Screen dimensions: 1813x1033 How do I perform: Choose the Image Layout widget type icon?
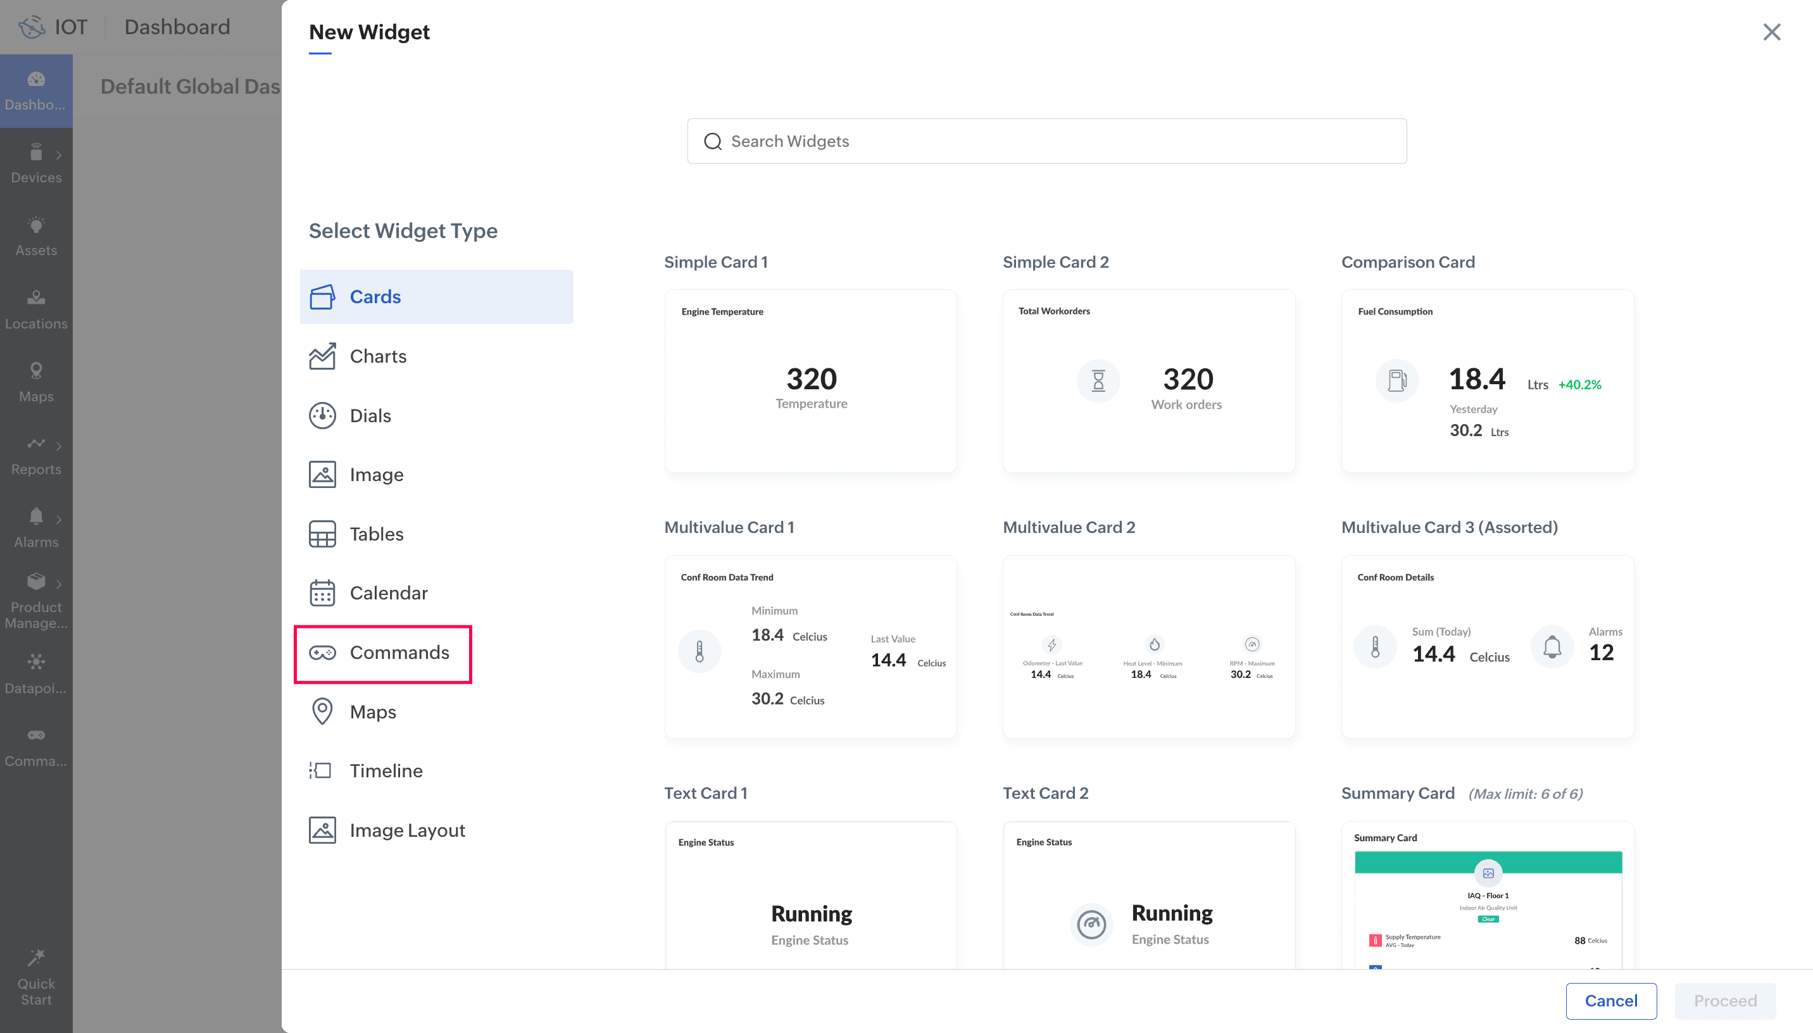(322, 830)
